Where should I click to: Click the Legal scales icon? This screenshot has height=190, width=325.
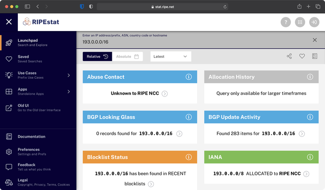pos(9,182)
